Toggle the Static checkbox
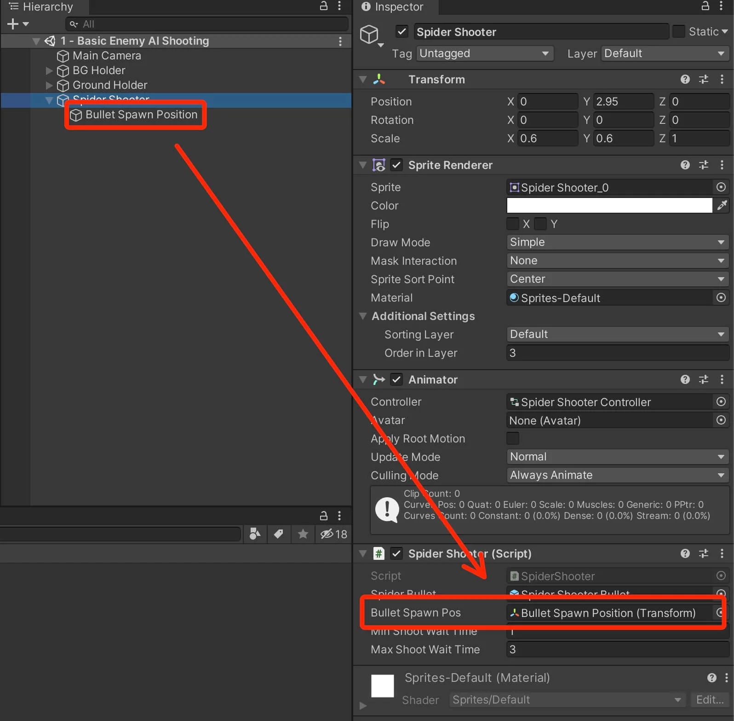The image size is (734, 721). point(678,32)
